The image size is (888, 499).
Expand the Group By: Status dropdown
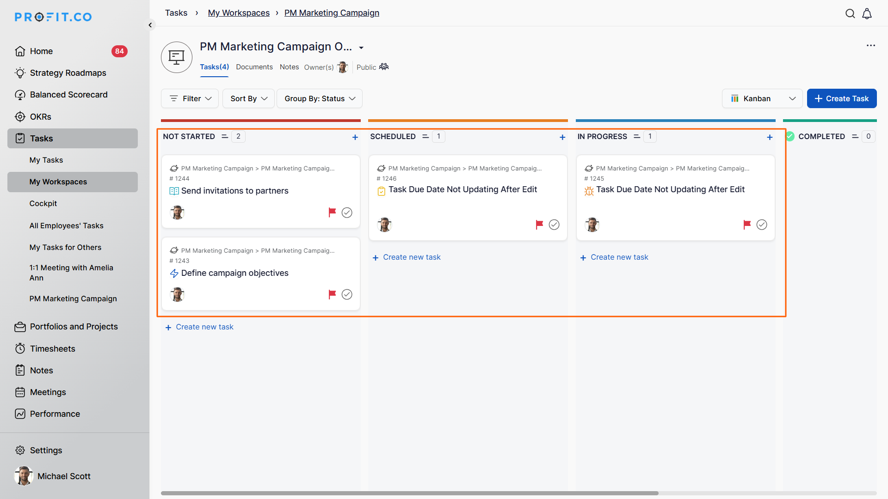click(x=320, y=98)
